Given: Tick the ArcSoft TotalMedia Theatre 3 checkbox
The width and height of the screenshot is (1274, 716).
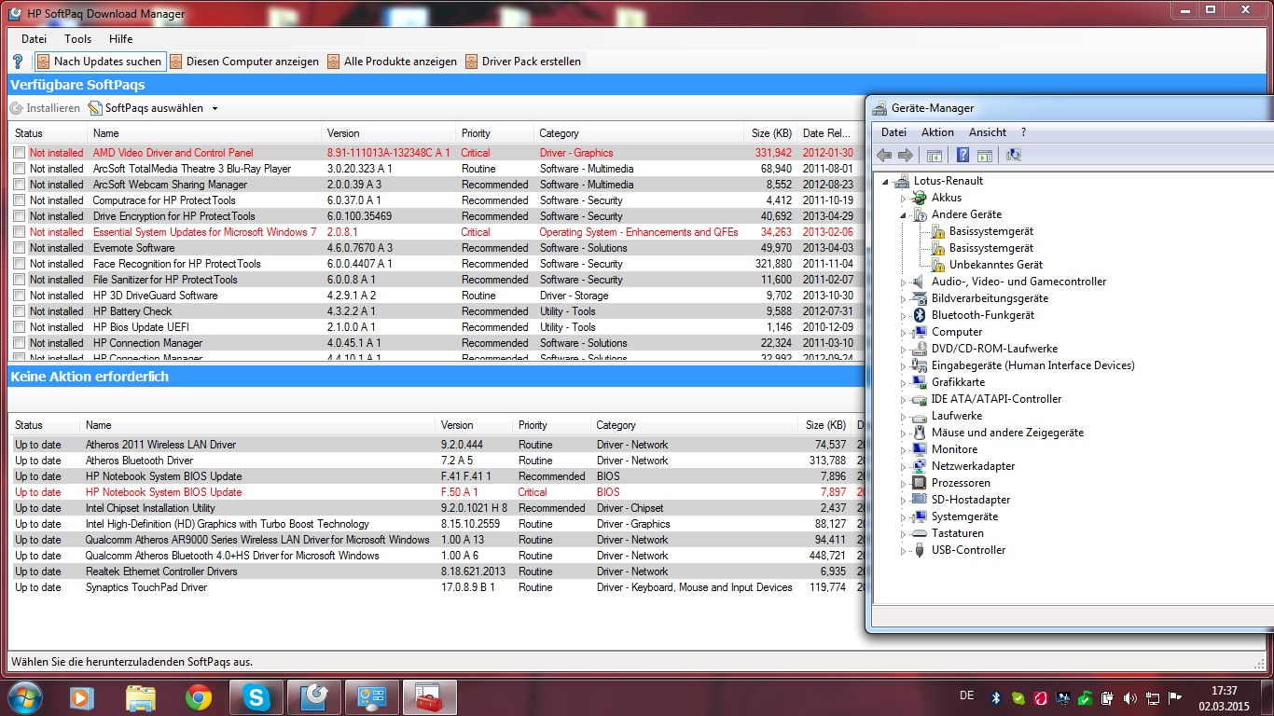Looking at the screenshot, I should click(x=20, y=169).
